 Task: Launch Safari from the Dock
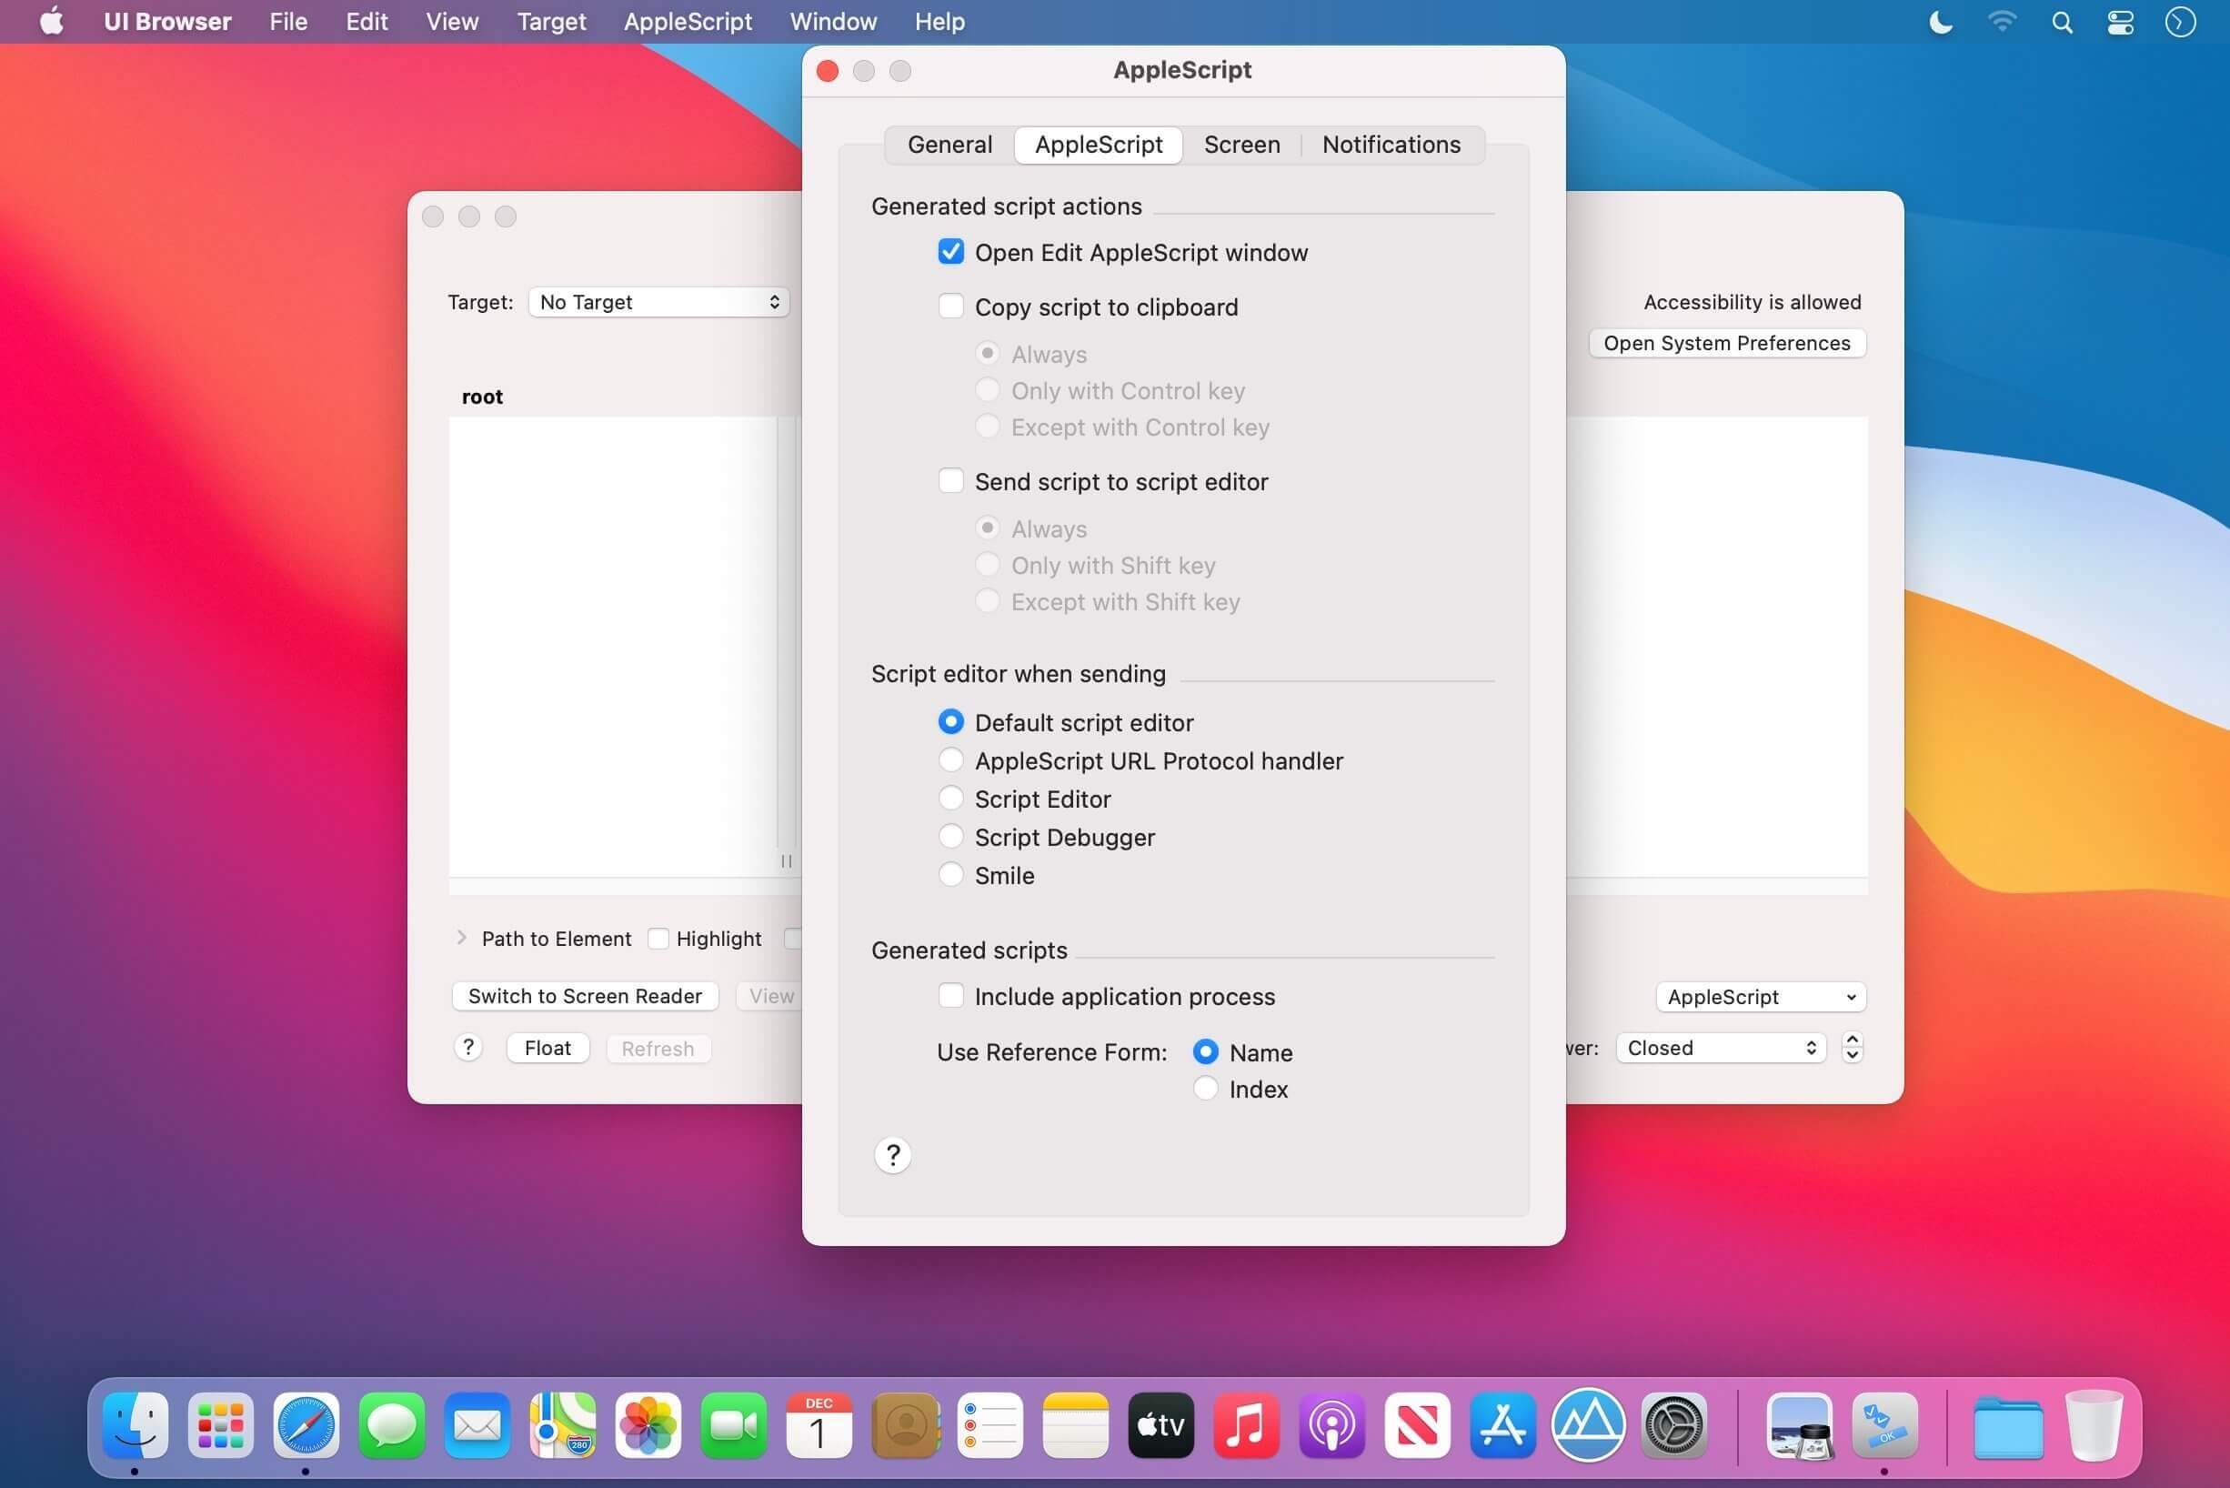306,1425
